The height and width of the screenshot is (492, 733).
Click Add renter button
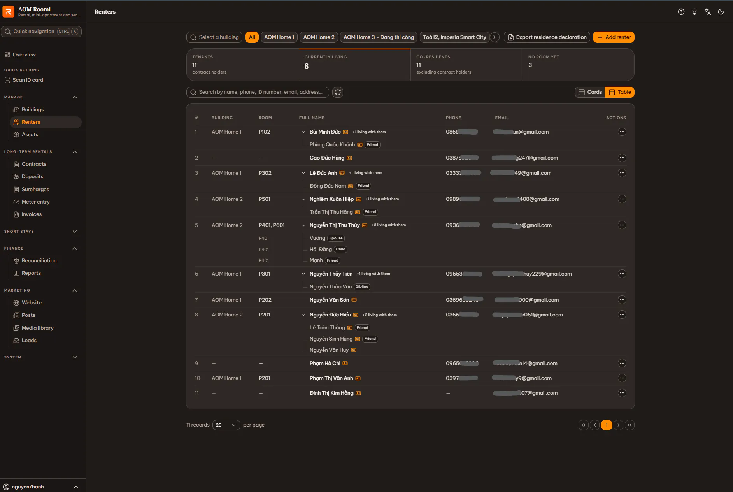click(614, 37)
